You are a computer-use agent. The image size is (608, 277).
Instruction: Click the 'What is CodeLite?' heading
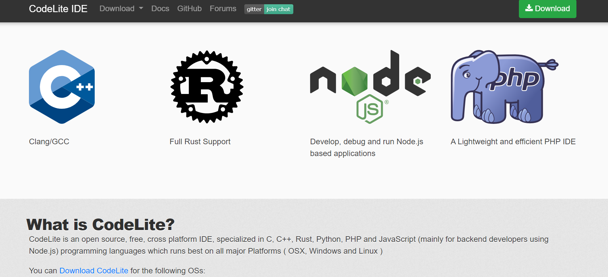(x=100, y=225)
